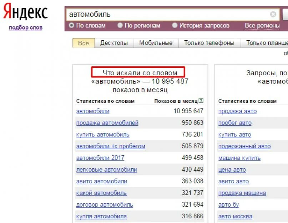Switch to the Только планшеты tab
This screenshot has height=223, width=288.
tap(264, 43)
